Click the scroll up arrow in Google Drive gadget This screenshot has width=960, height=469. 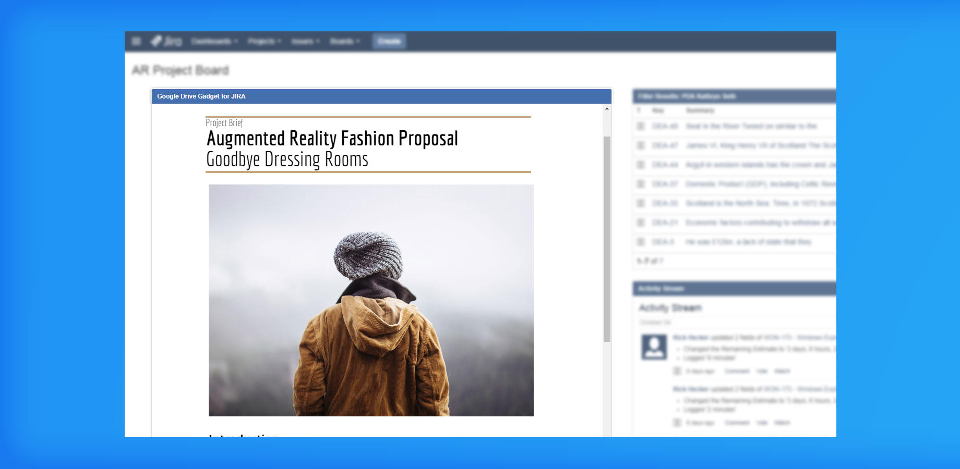pos(607,108)
